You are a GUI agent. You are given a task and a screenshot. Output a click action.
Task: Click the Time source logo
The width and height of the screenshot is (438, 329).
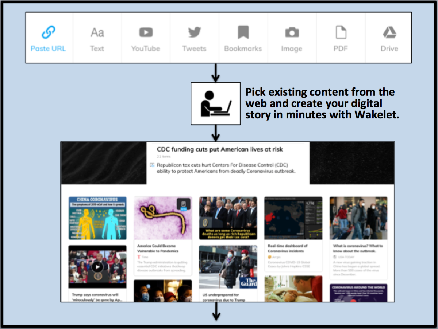(139, 257)
